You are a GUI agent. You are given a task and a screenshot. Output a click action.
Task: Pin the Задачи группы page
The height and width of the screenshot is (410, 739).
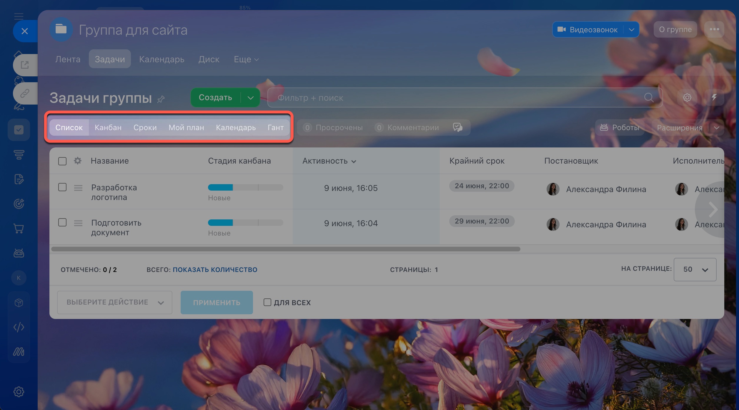[x=161, y=99]
